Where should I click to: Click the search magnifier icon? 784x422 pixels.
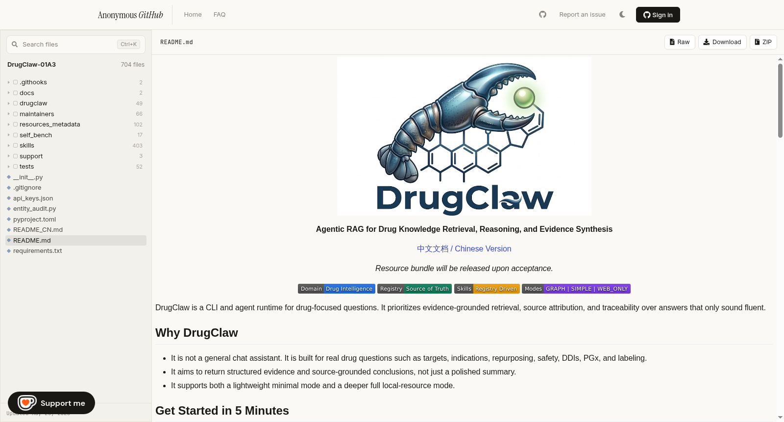pyautogui.click(x=15, y=45)
